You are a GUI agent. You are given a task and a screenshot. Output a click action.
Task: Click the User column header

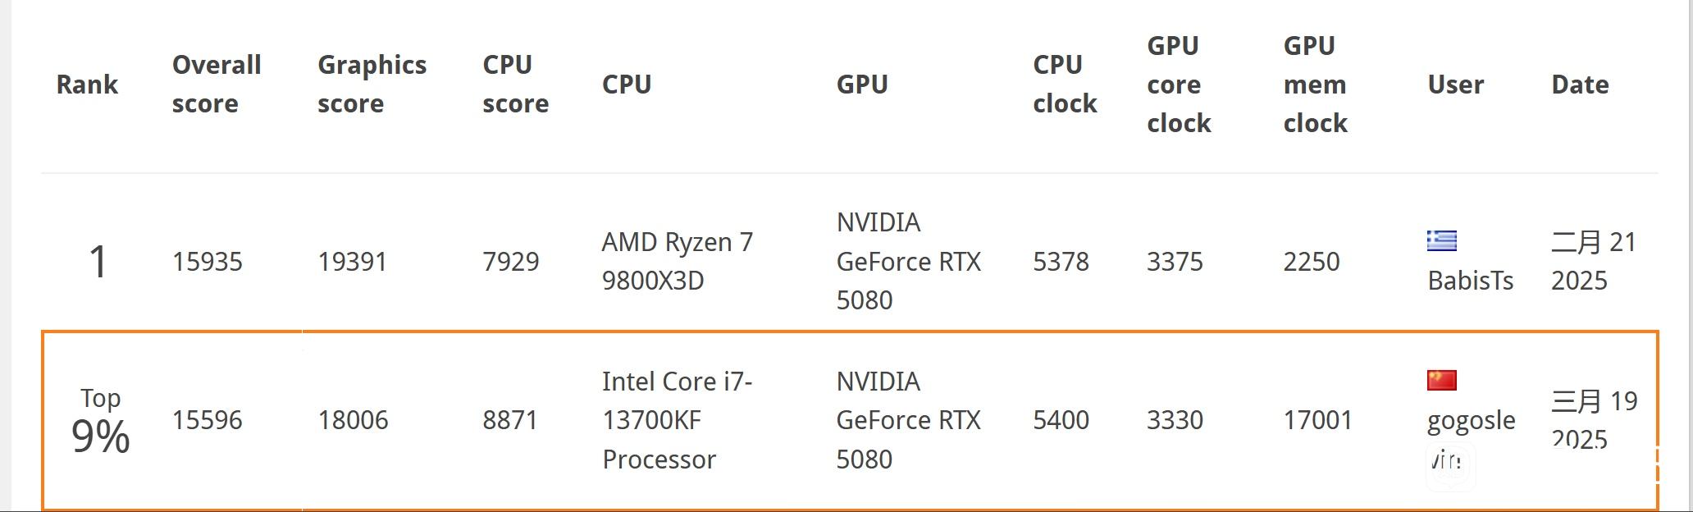(1456, 84)
